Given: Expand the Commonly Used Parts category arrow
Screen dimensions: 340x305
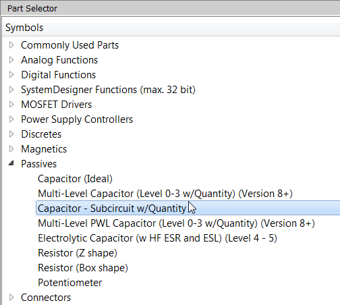Looking at the screenshot, I should pos(11,45).
